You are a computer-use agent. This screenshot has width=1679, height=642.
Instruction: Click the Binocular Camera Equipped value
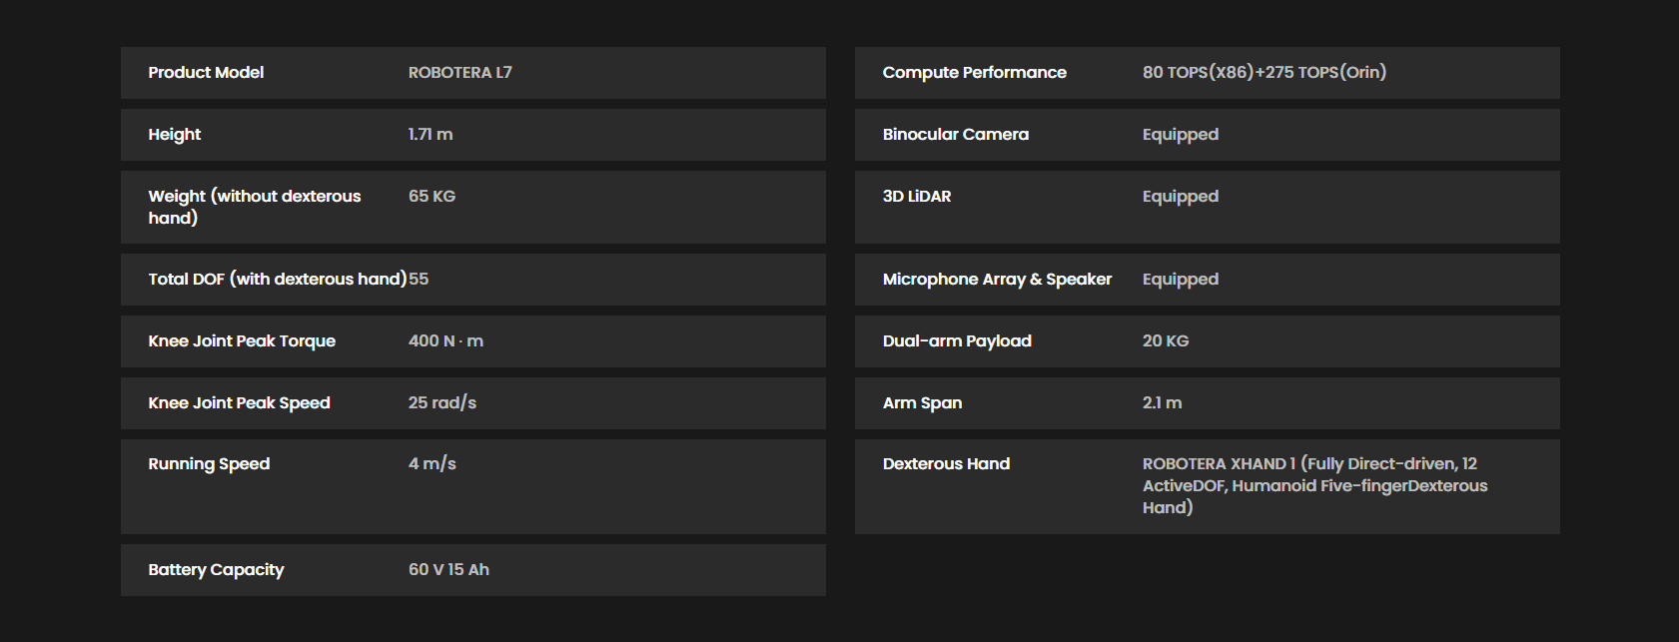[x=1181, y=134]
